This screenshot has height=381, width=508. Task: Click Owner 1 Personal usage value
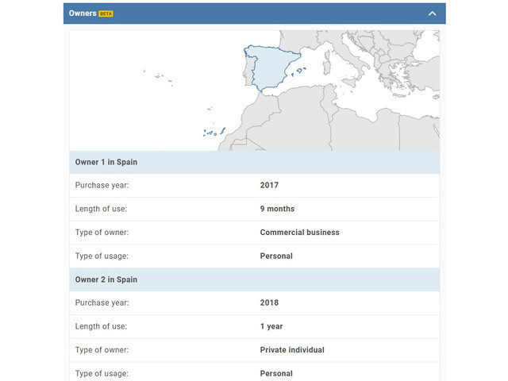(276, 256)
